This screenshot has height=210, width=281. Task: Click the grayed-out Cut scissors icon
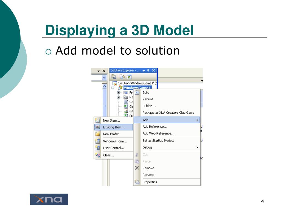pos(137,155)
